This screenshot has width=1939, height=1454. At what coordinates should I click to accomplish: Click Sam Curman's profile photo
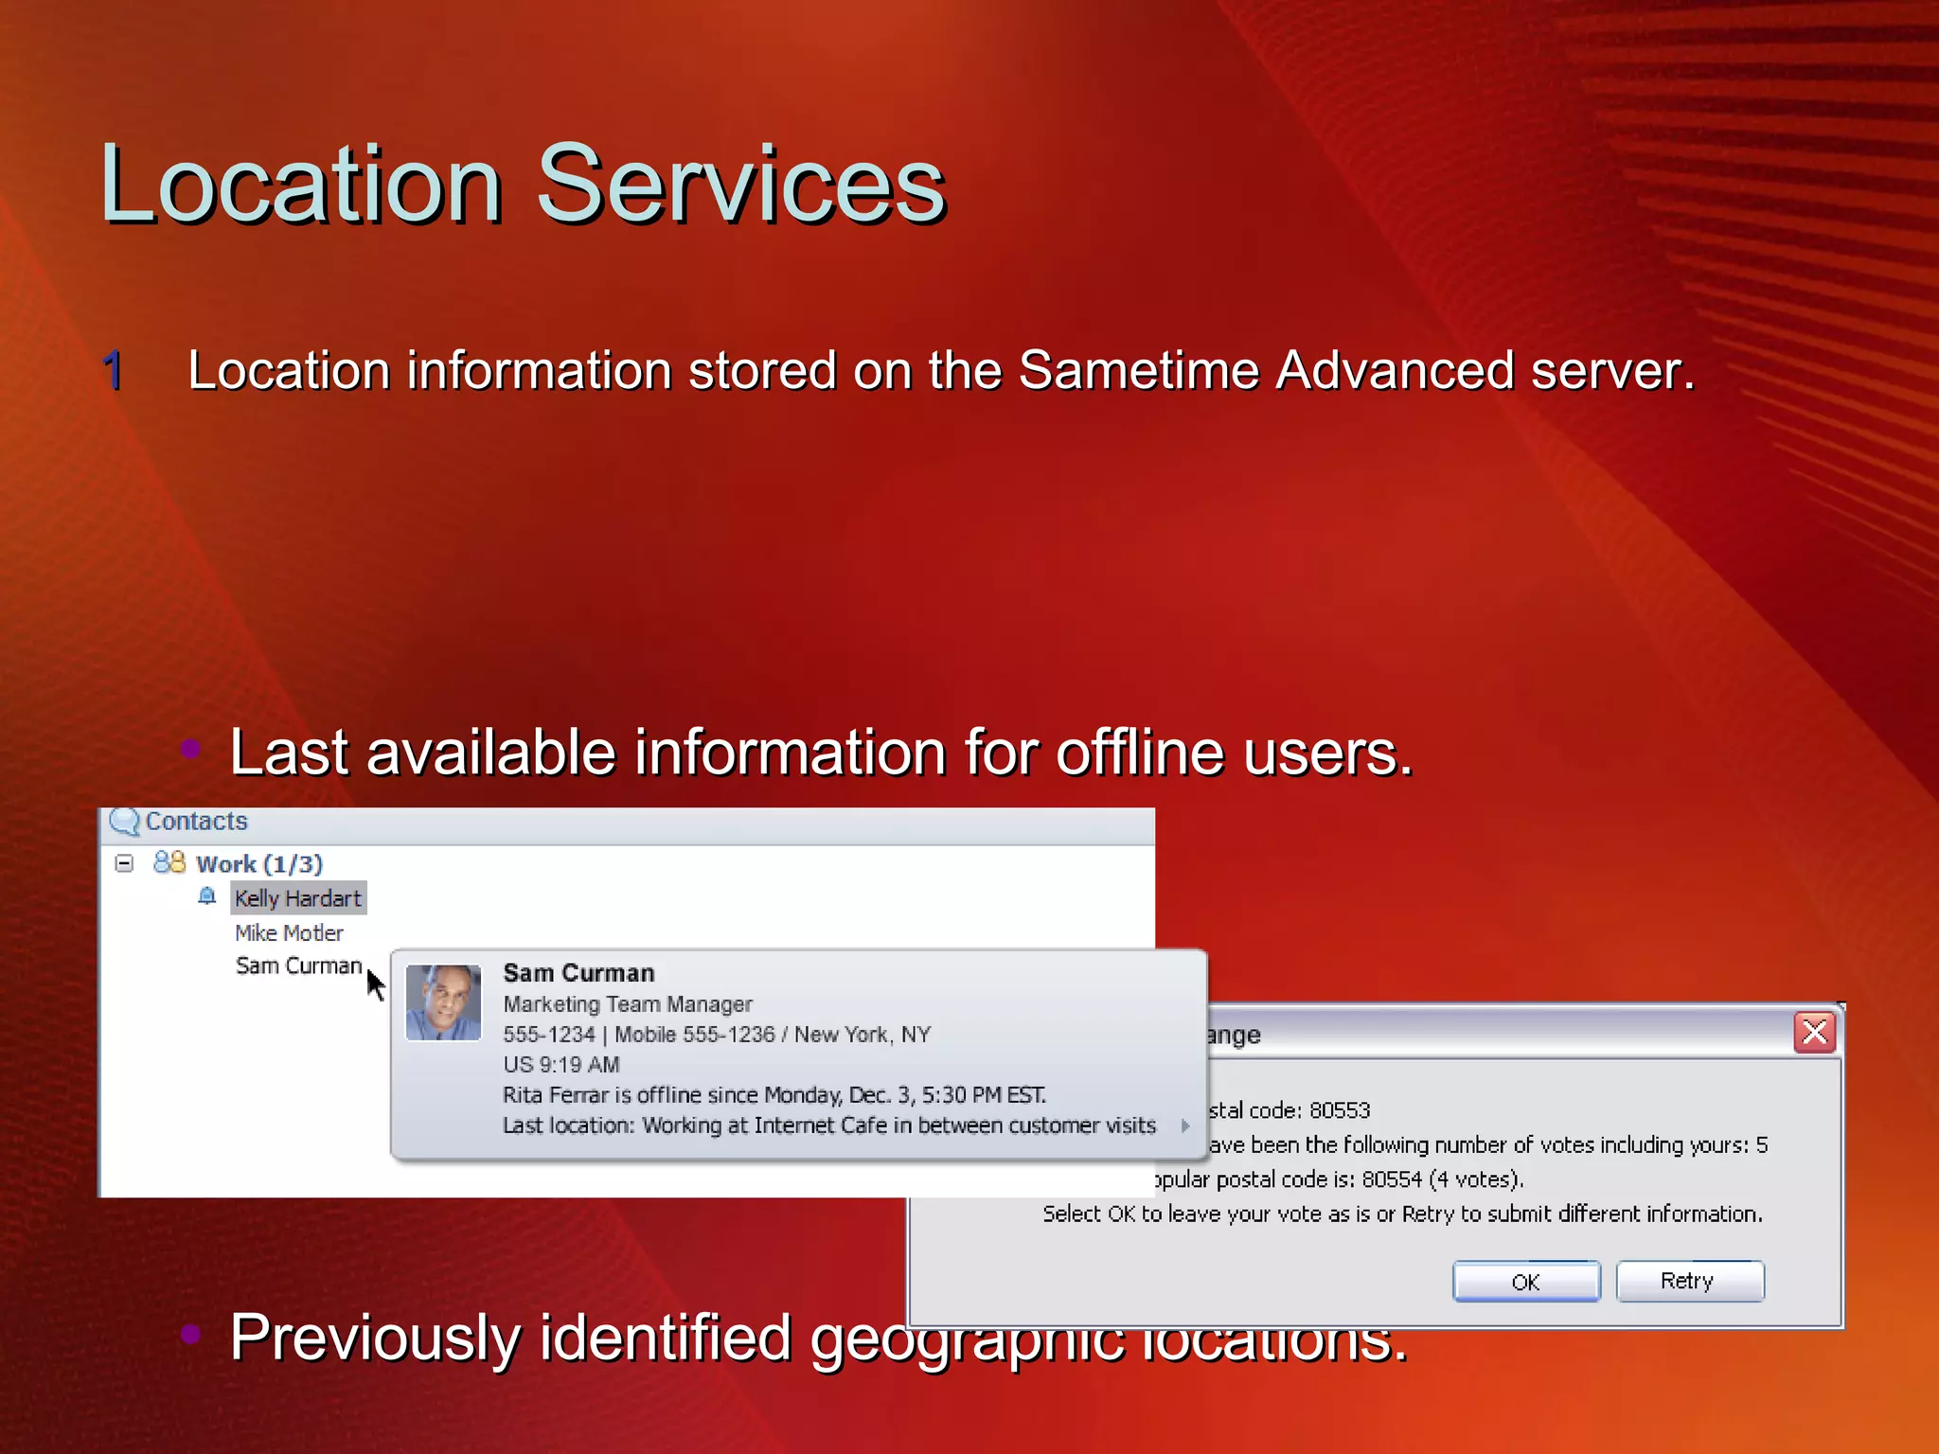(443, 1002)
